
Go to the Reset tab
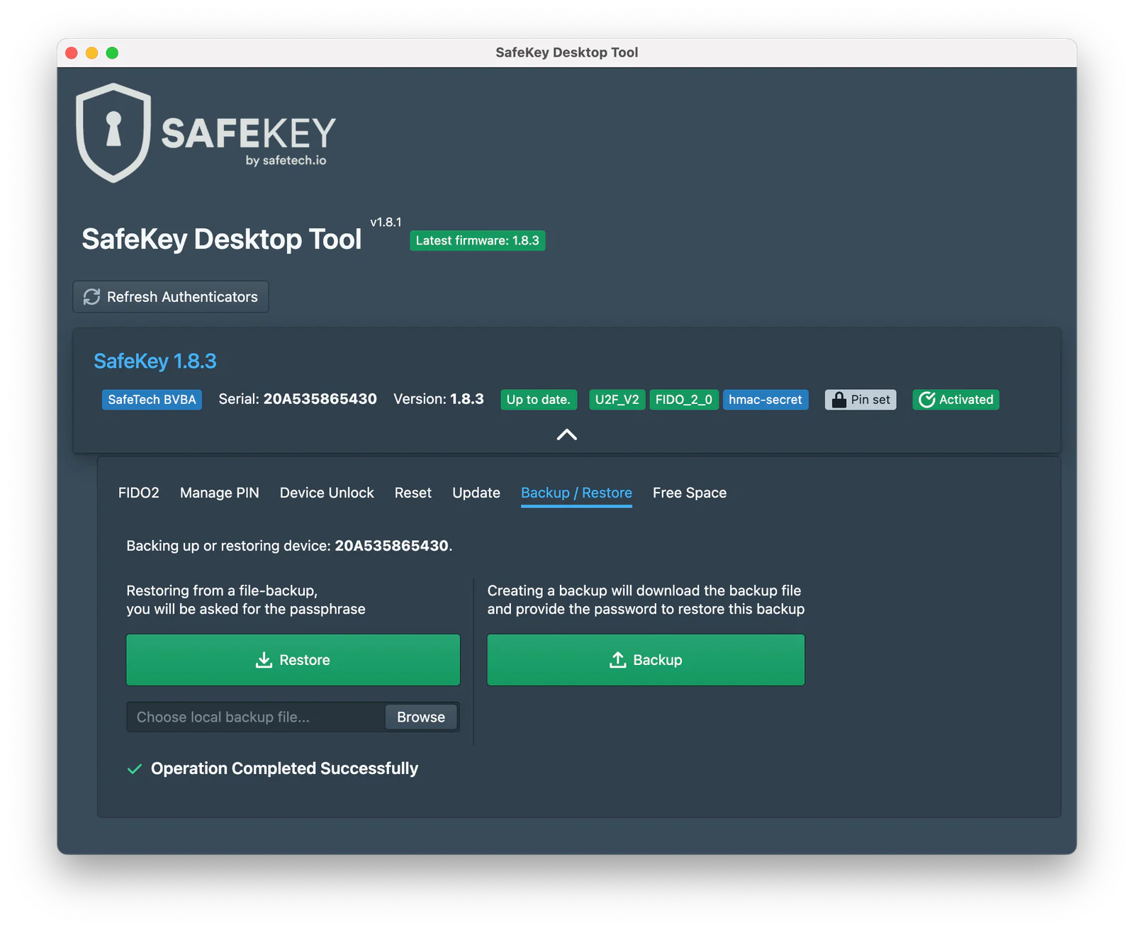click(413, 493)
